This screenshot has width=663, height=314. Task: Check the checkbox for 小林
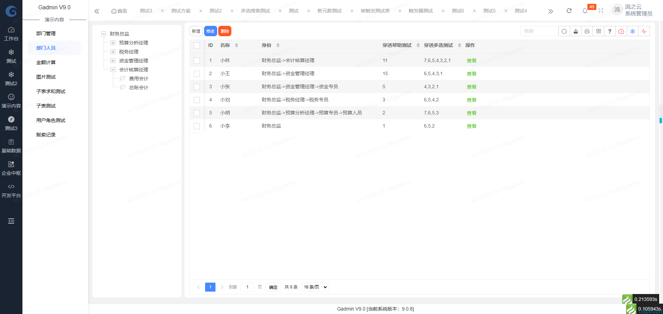click(197, 60)
